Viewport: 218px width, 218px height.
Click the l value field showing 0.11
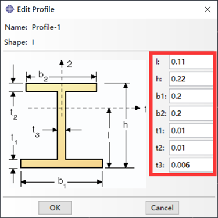[191, 62]
